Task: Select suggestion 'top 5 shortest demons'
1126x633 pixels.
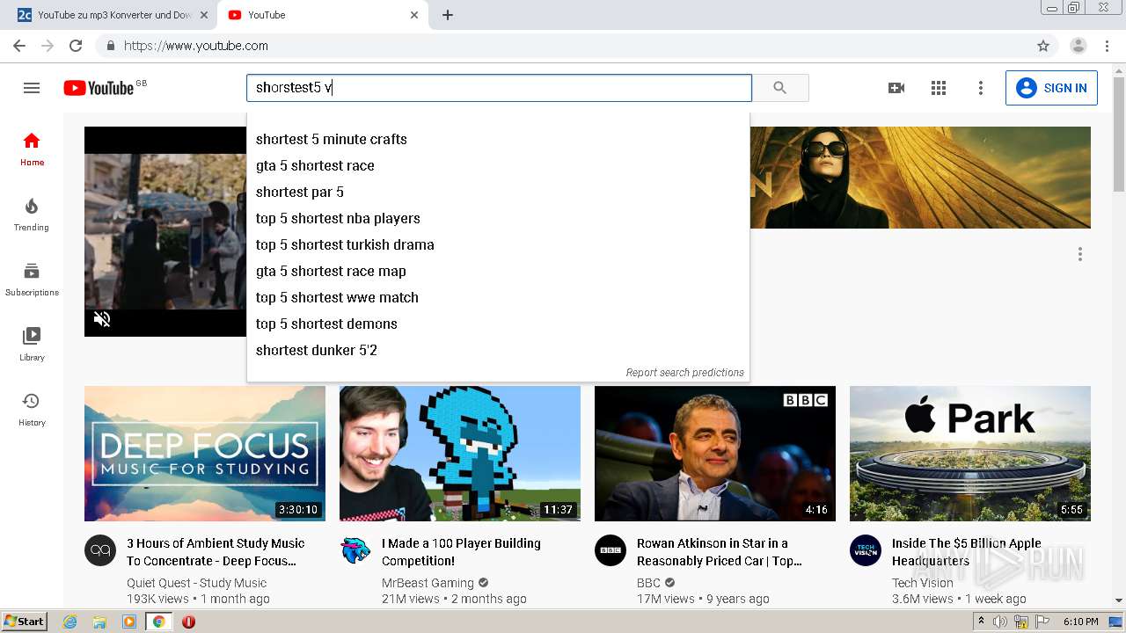Action: click(498, 324)
